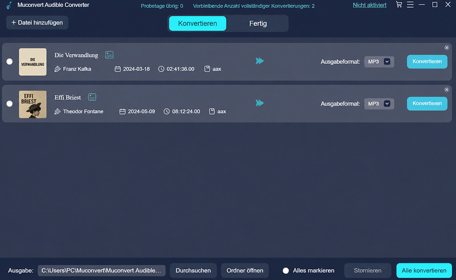Viewport: 456px width, 280px height.
Task: Click the Stornieren button
Action: click(x=368, y=270)
